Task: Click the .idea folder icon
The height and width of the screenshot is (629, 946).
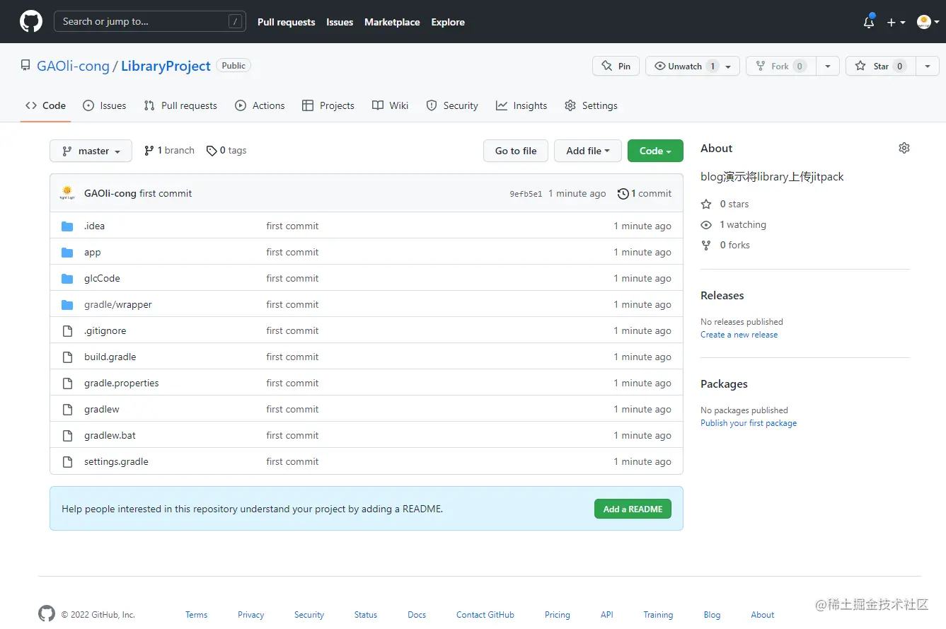Action: click(67, 226)
